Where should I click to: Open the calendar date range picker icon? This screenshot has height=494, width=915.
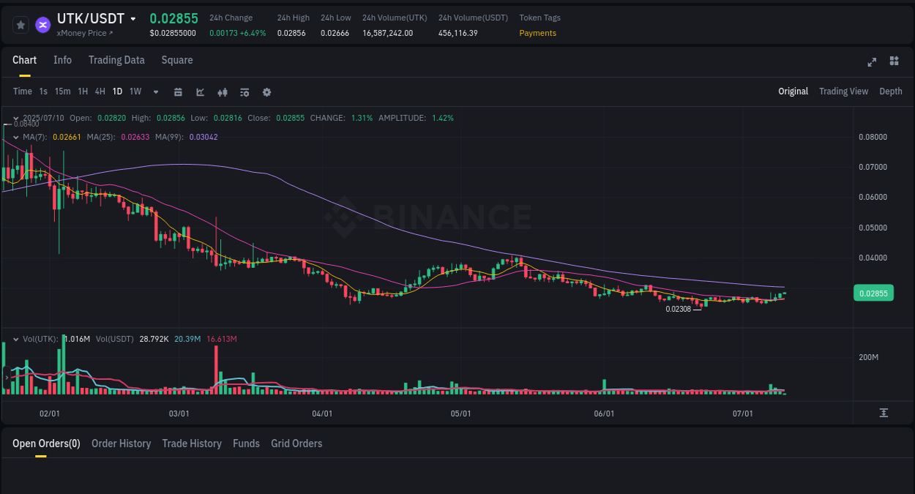coord(178,91)
